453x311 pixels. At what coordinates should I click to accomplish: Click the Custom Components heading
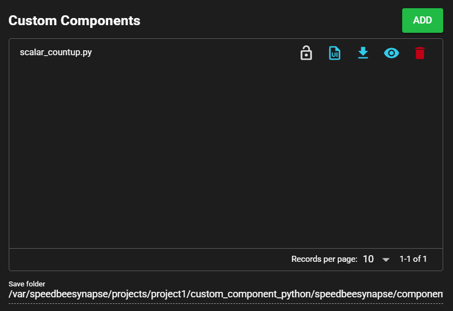74,21
